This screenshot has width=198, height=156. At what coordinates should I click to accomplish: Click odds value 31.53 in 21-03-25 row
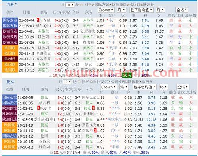pos(138,119)
